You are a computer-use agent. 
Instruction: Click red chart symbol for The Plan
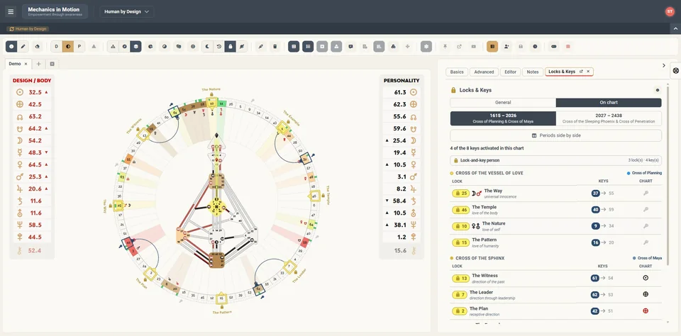[x=646, y=310]
